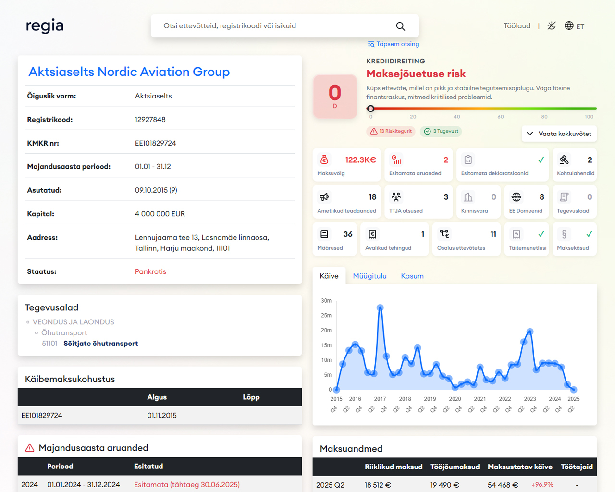Open the Maksuvõlg money bag icon
Image resolution: width=615 pixels, height=492 pixels.
tap(324, 160)
